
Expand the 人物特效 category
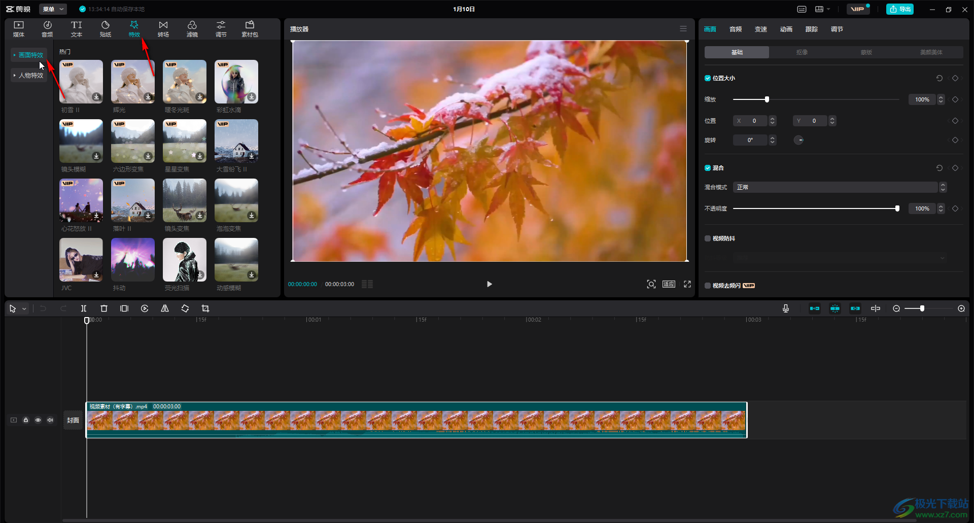click(28, 75)
